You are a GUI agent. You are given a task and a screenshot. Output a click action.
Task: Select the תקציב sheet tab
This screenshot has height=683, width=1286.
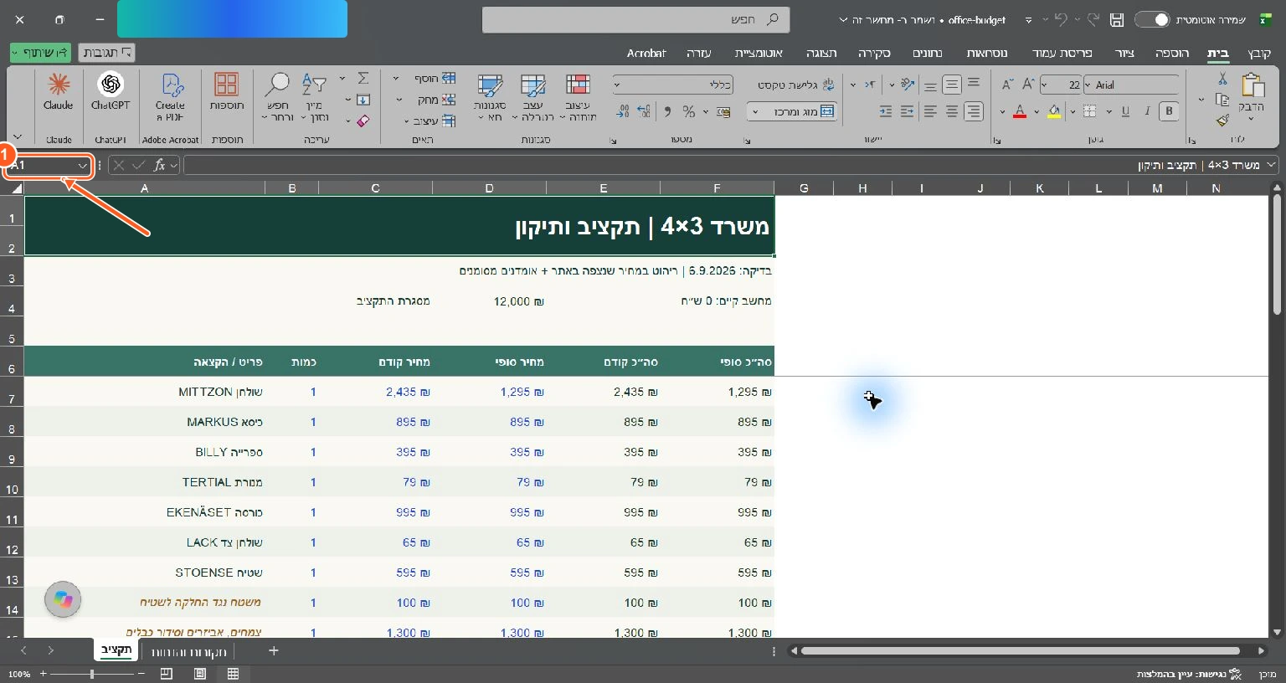116,650
